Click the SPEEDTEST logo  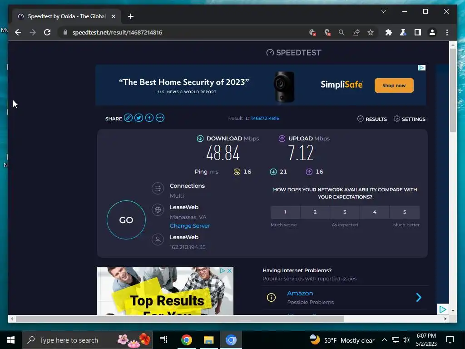tap(294, 53)
